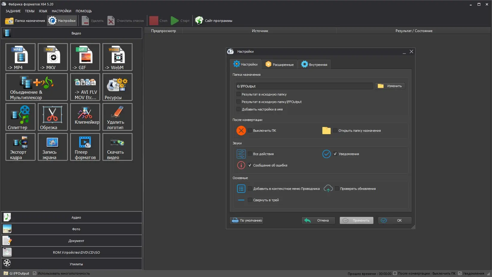492x277 pixels.
Task: Switch to the Внутренняя tab
Action: (x=314, y=64)
